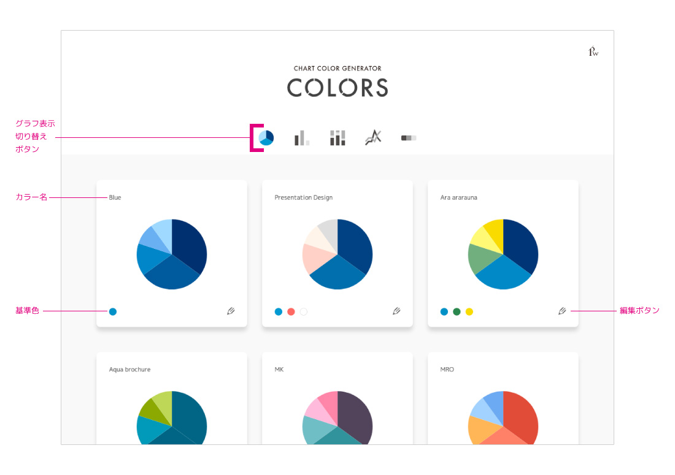Click the 'Aqua brochure' palette name
The image size is (675, 475).
(129, 369)
